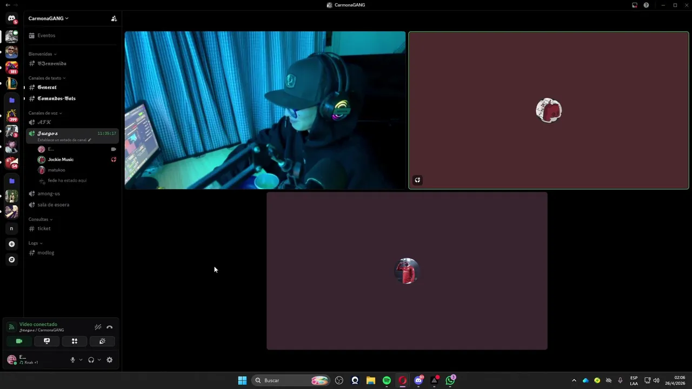Collapse the Canales de voz category
This screenshot has width=692, height=389.
coord(45,113)
